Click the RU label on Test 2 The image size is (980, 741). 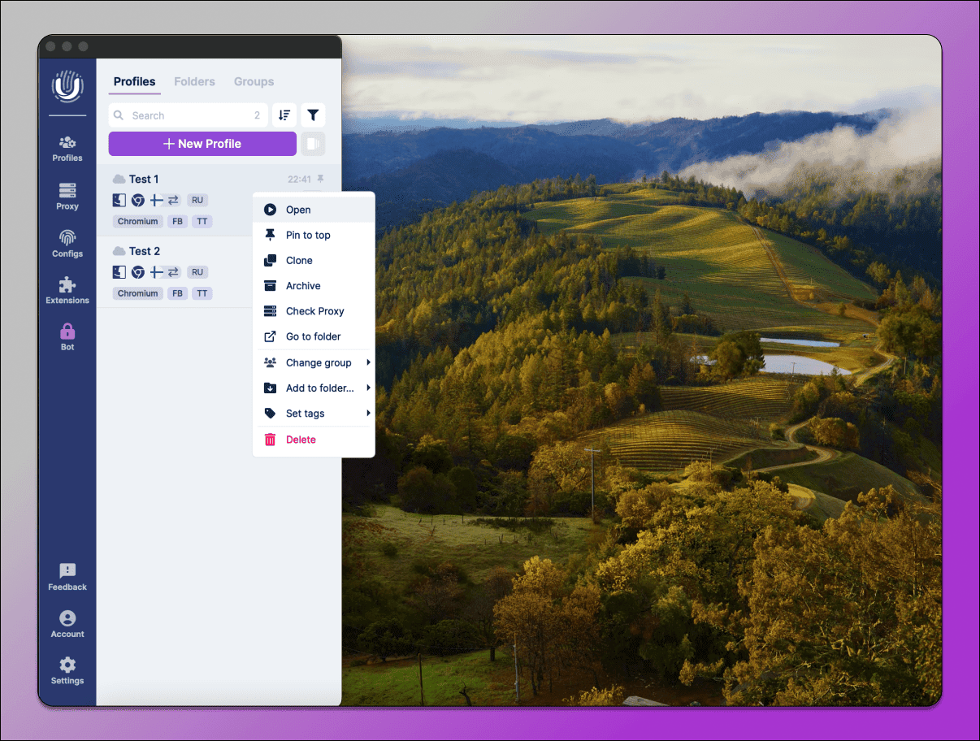point(197,272)
